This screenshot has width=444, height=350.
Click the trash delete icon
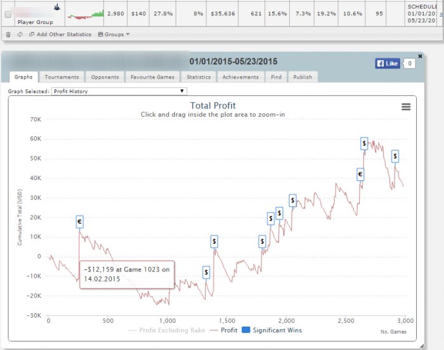(x=8, y=34)
